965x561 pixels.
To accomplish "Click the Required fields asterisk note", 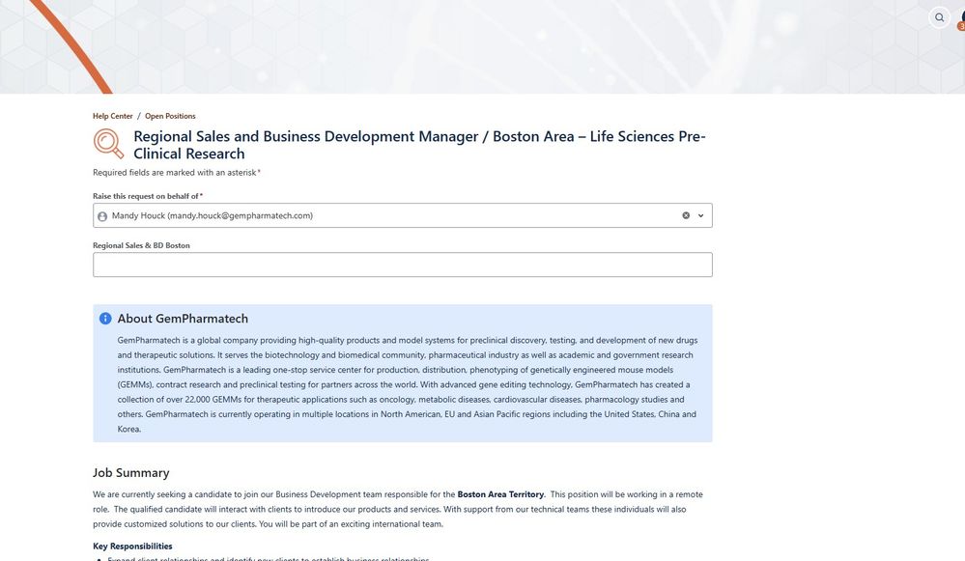I will (x=177, y=172).
